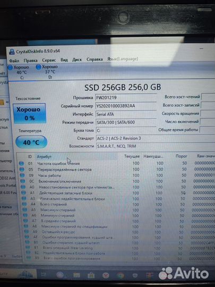Select the Частота ошибок чтения attribute row
Image resolution: width=215 pixels, height=287 pixels.
117,163
